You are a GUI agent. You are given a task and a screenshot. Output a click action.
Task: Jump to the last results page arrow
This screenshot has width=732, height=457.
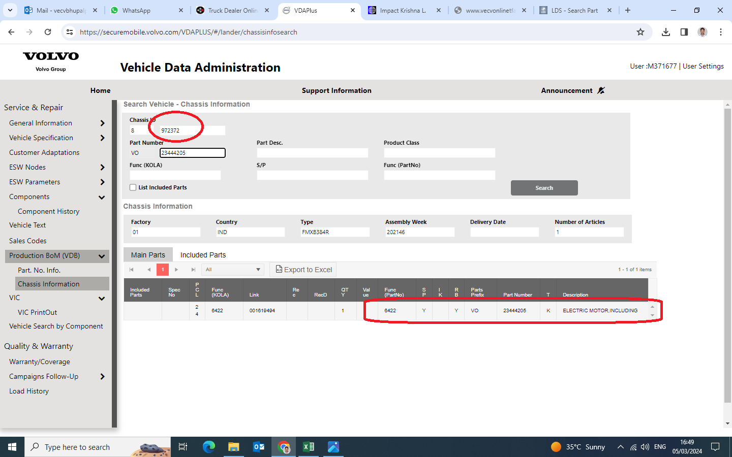tap(193, 270)
